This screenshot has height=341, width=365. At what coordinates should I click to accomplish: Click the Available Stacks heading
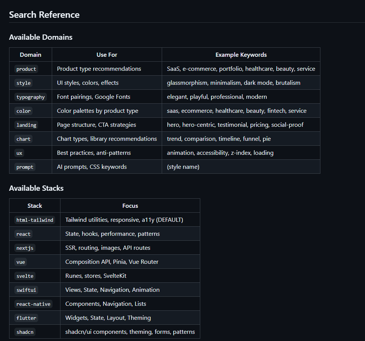[36, 188]
